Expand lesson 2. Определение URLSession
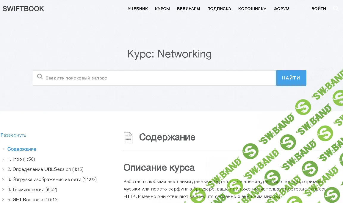343x203 pixels. (x=3, y=169)
